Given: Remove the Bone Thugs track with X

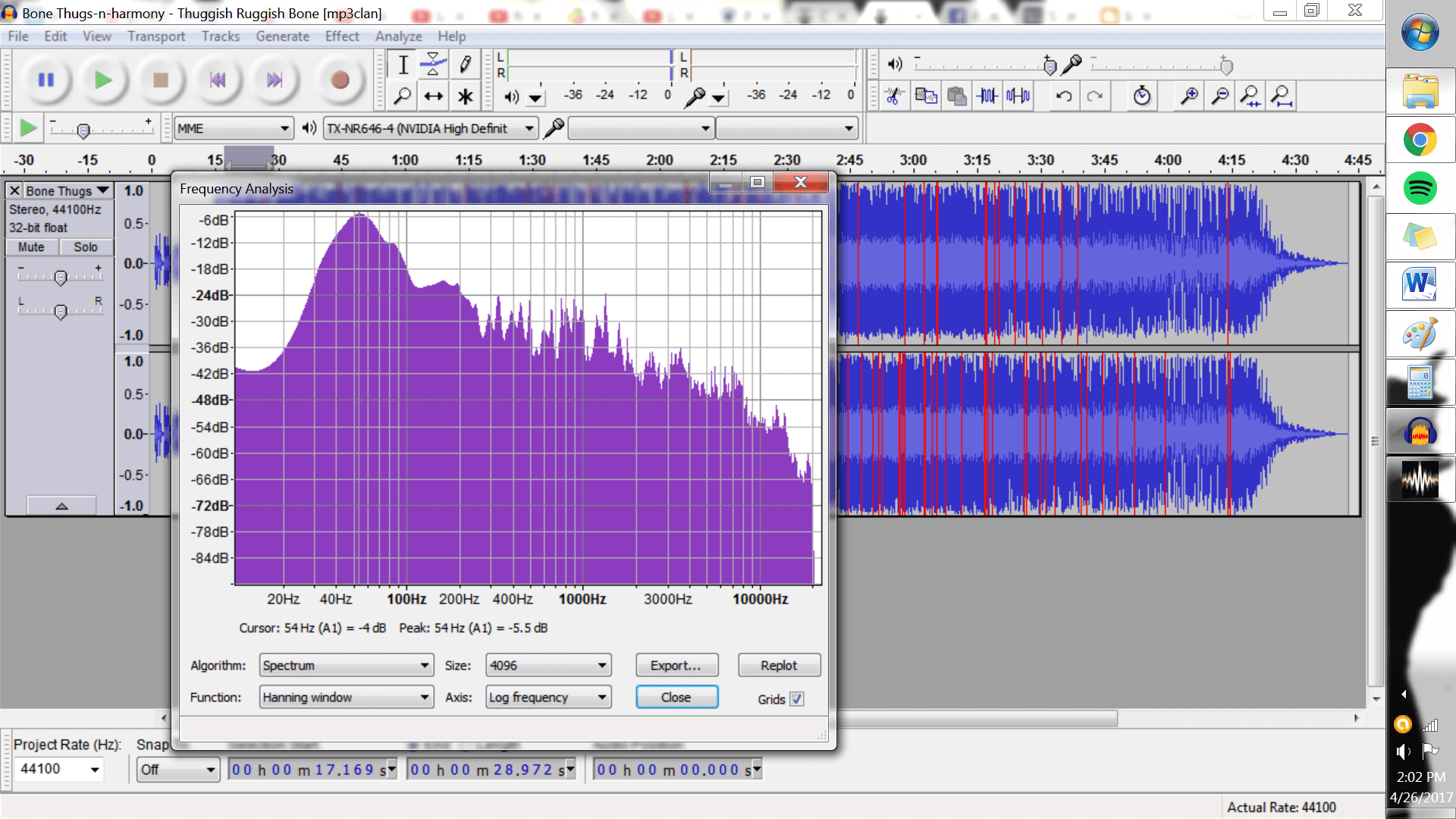Looking at the screenshot, I should point(14,191).
